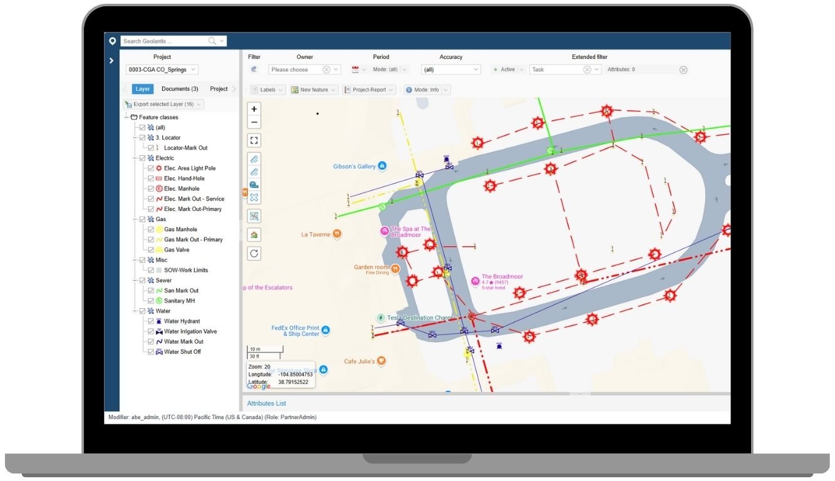The height and width of the screenshot is (481, 835).
Task: Uncheck the Elec. Manhole layer checkbox
Action: [150, 189]
